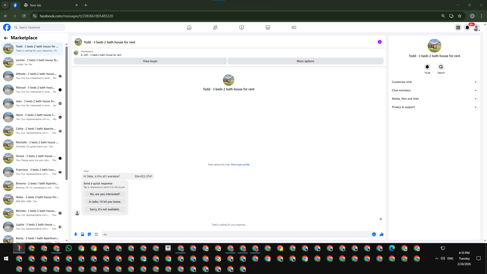Expand Media, files and links section
The height and width of the screenshot is (274, 487).
434,99
